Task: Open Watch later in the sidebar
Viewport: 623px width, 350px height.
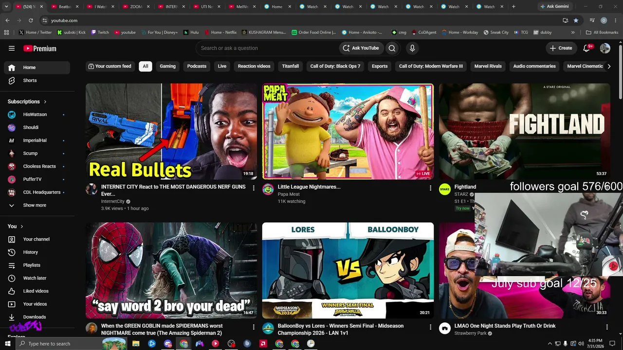Action: click(x=37, y=278)
